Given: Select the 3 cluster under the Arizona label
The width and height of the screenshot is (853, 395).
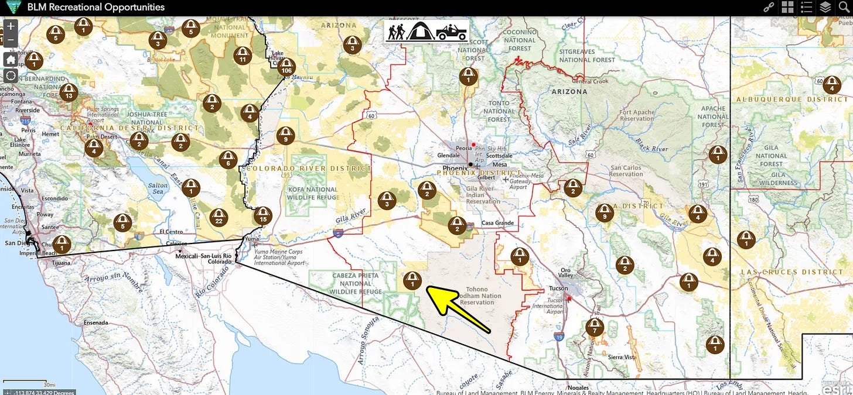Looking at the screenshot, I should (352, 45).
